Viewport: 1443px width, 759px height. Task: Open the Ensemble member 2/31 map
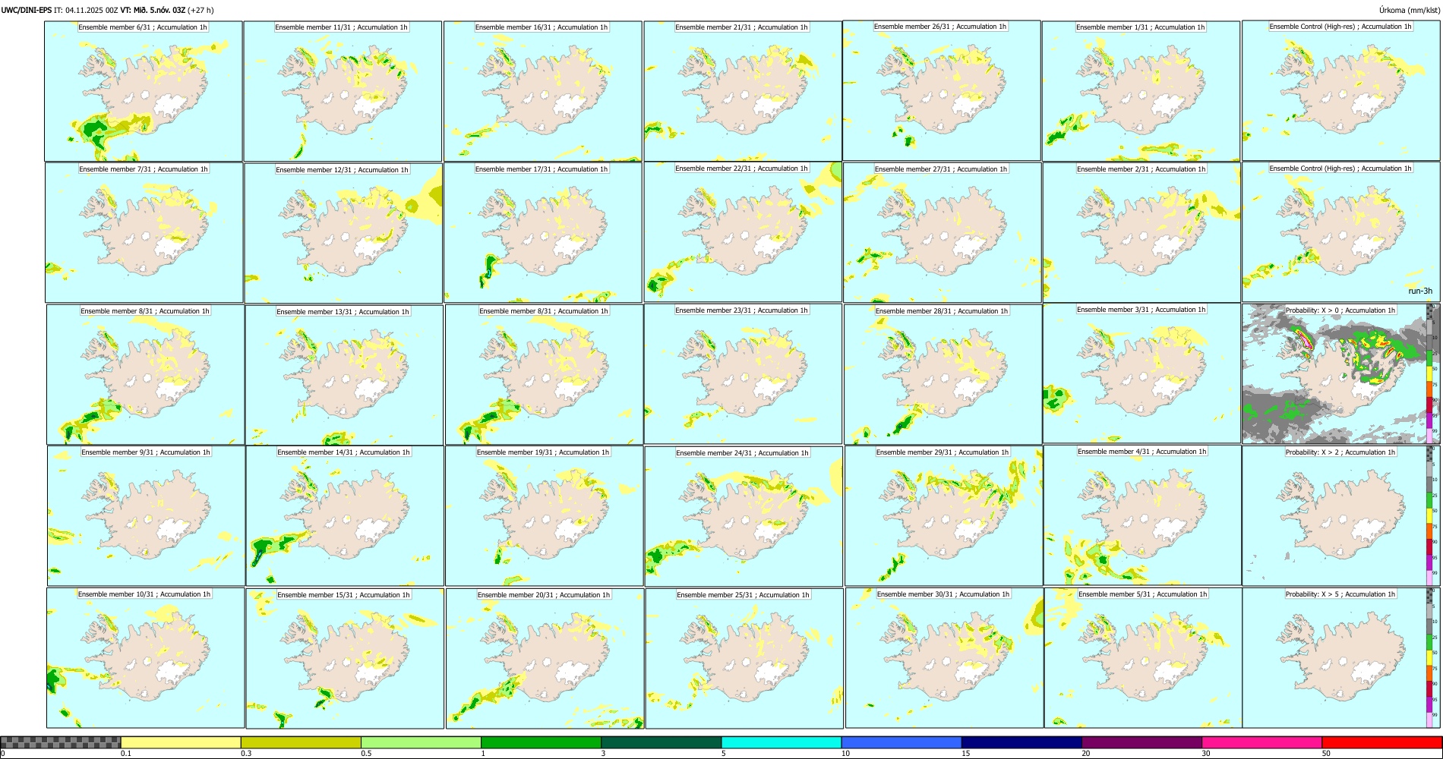point(1141,233)
